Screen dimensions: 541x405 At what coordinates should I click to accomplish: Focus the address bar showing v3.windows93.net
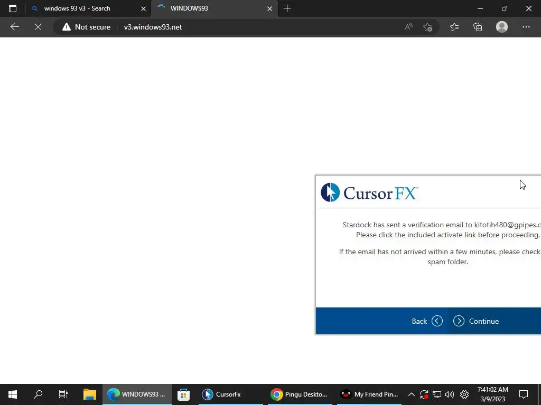tap(153, 27)
